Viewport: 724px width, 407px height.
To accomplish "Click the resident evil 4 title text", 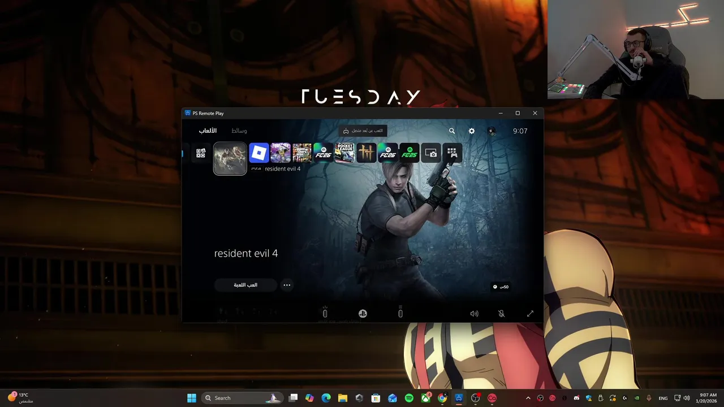I will 246,253.
